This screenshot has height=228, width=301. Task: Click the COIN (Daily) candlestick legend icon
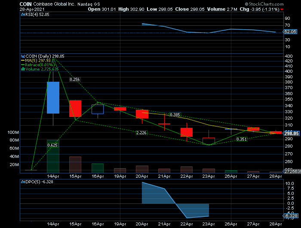point(23,56)
